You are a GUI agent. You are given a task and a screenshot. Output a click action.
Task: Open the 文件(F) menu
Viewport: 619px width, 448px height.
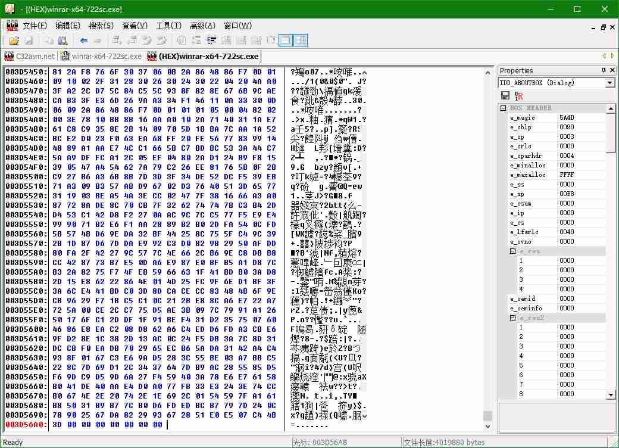(35, 26)
